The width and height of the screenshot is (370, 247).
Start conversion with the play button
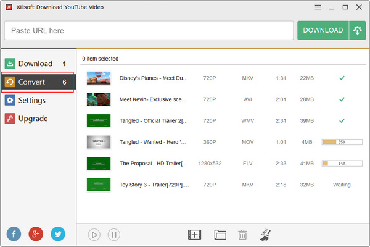[x=94, y=235]
